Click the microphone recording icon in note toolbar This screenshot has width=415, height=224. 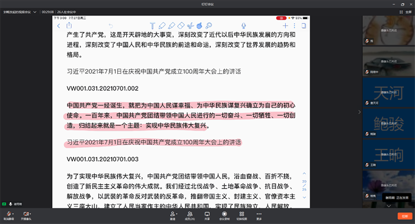click(x=244, y=25)
